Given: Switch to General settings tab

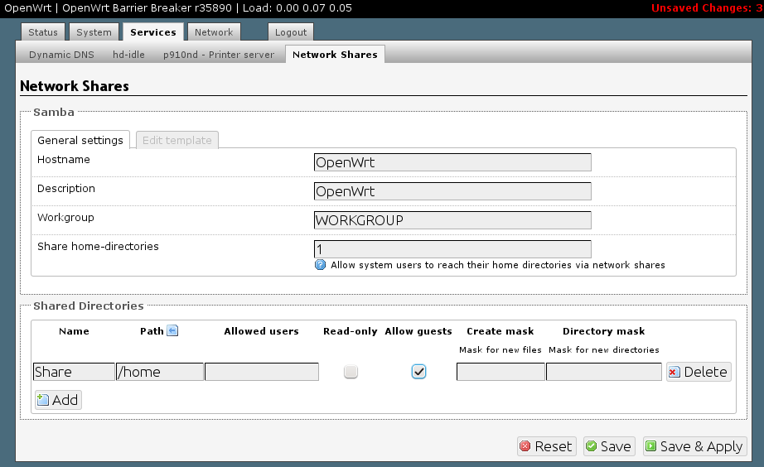Looking at the screenshot, I should pyautogui.click(x=80, y=140).
